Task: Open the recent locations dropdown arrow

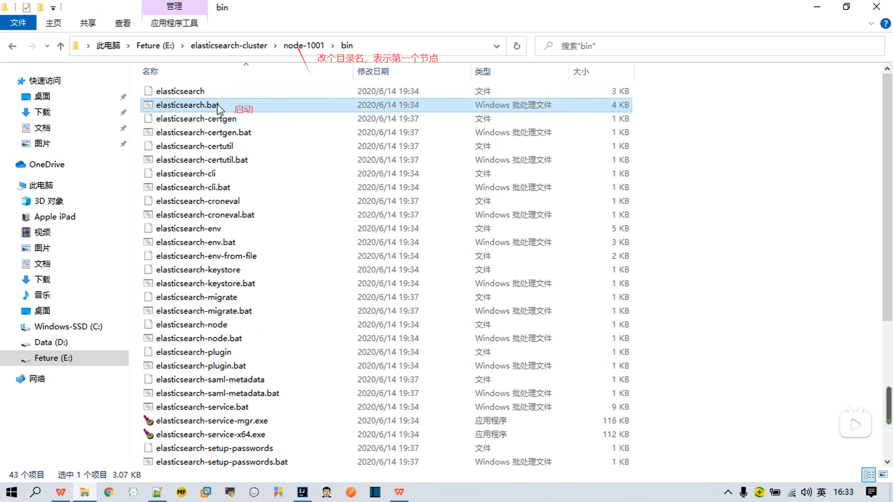Action: coord(47,46)
